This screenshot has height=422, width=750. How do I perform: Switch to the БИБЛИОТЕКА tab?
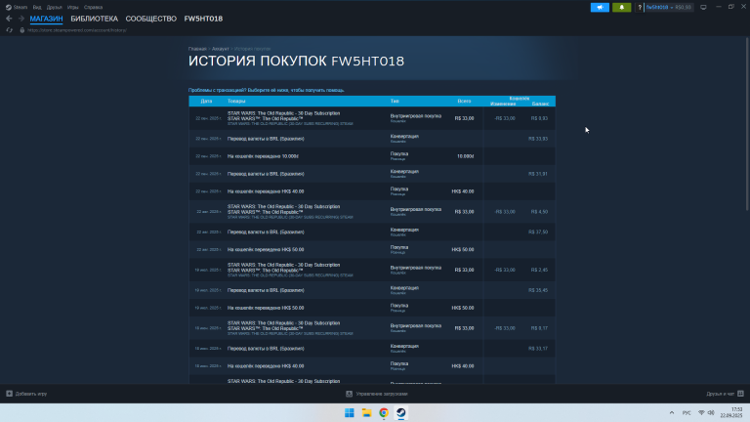point(94,19)
